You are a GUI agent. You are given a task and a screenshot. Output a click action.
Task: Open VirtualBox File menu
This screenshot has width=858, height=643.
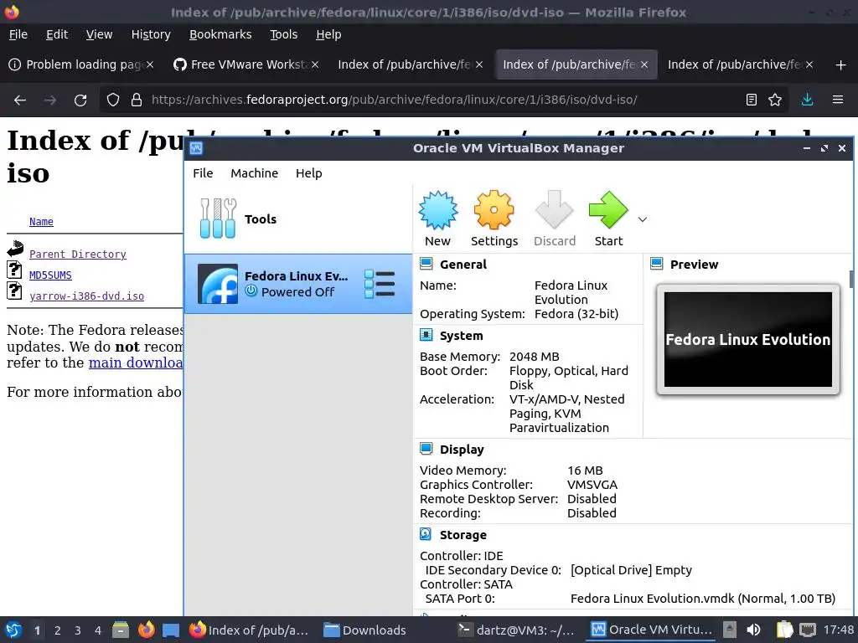(203, 173)
